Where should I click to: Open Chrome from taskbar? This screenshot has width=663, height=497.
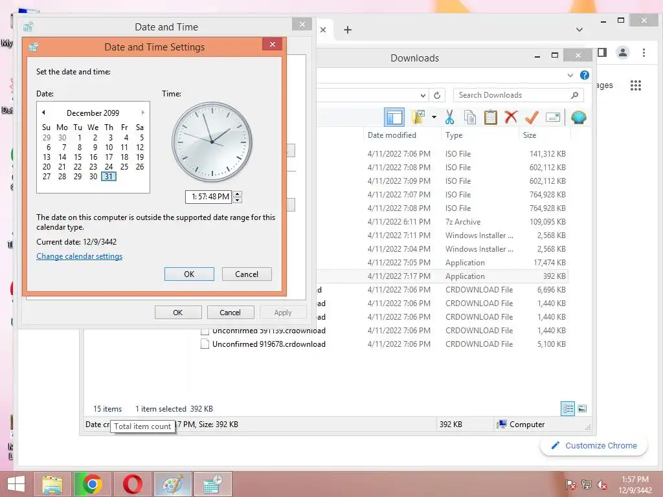coord(92,484)
